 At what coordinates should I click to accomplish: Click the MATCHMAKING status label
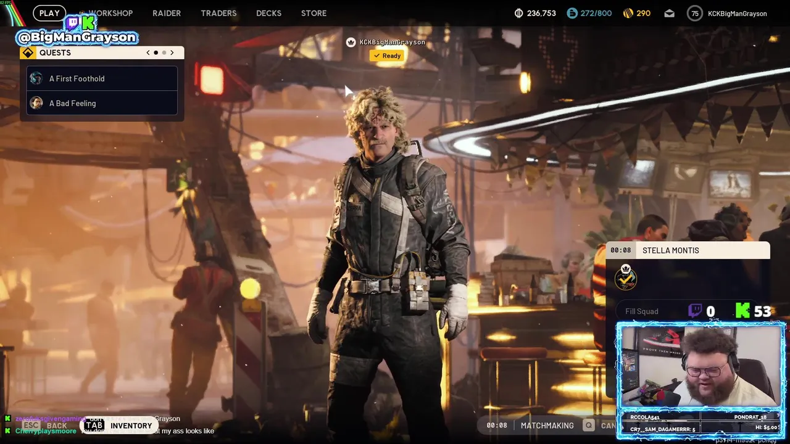tap(547, 425)
